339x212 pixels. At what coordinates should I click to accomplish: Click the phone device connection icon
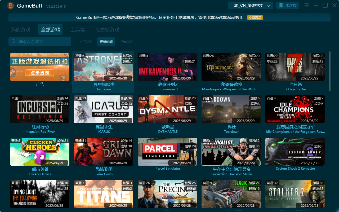coord(281,5)
